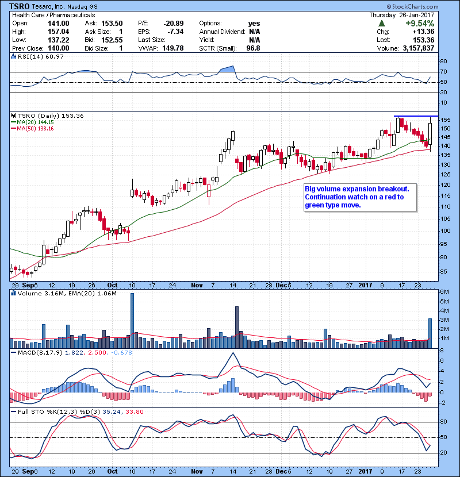Viewport: 460px width, 477px height.
Task: Click the P/E value -20.89
Action: [x=174, y=24]
